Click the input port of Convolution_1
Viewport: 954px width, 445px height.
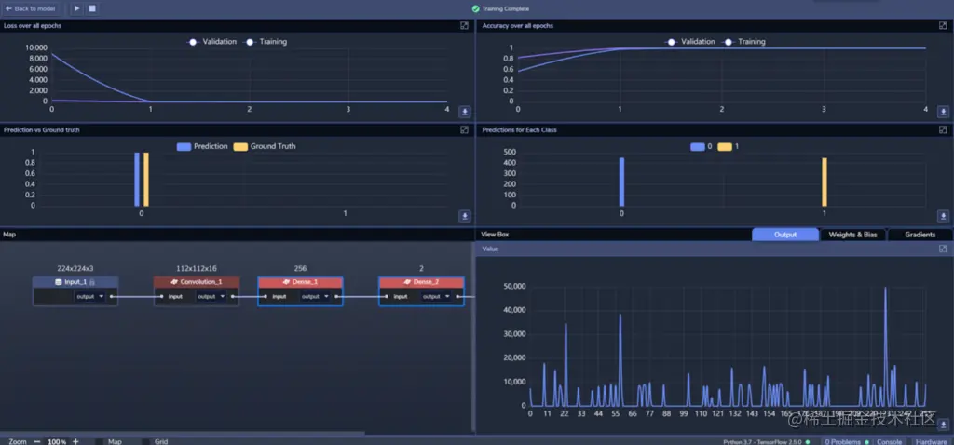(161, 297)
